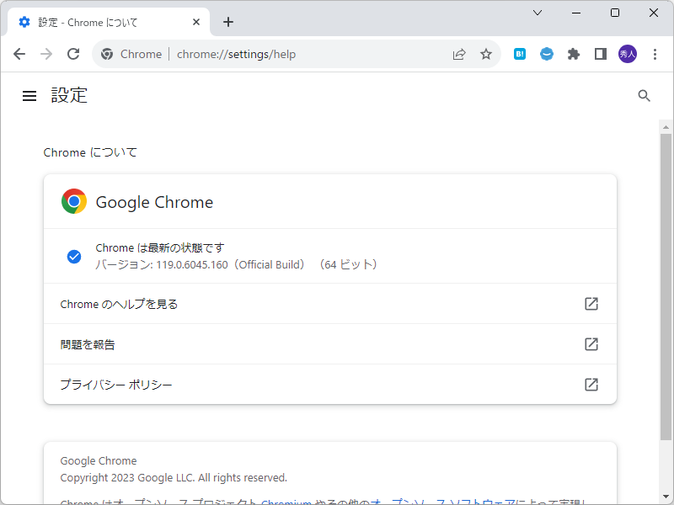Screen dimensions: 674x505
Task: Click the purple profile avatar
Action: coord(627,53)
